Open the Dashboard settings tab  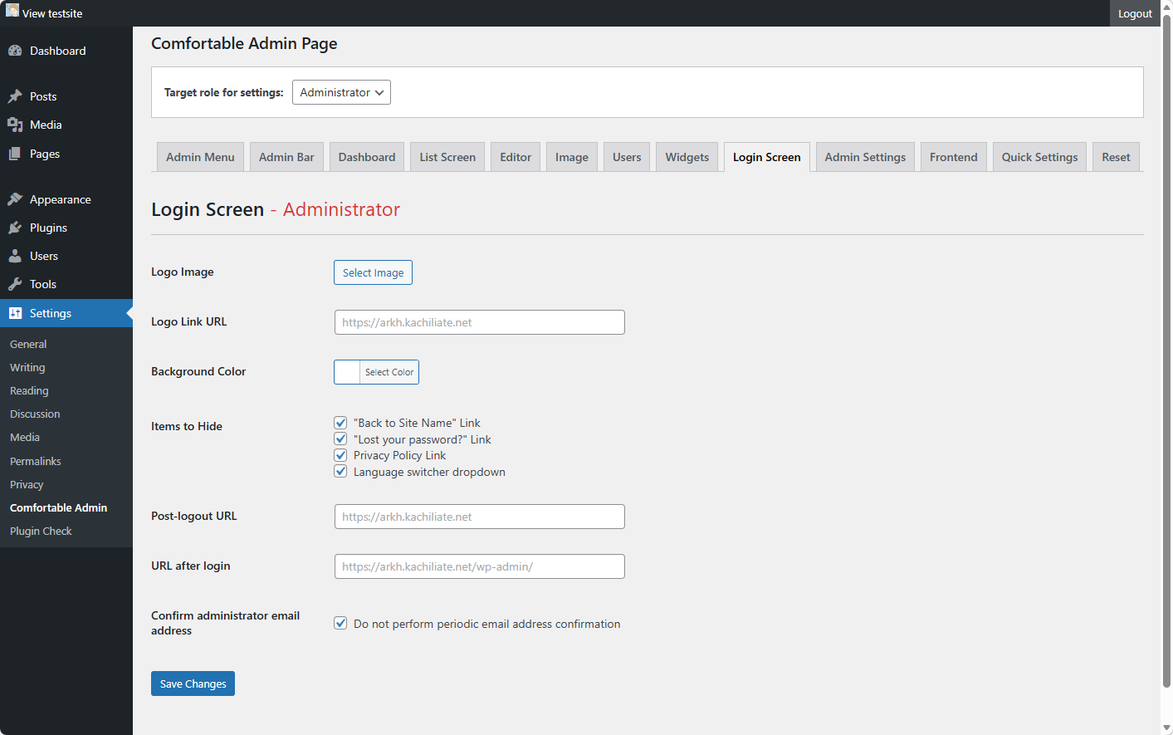click(x=367, y=157)
